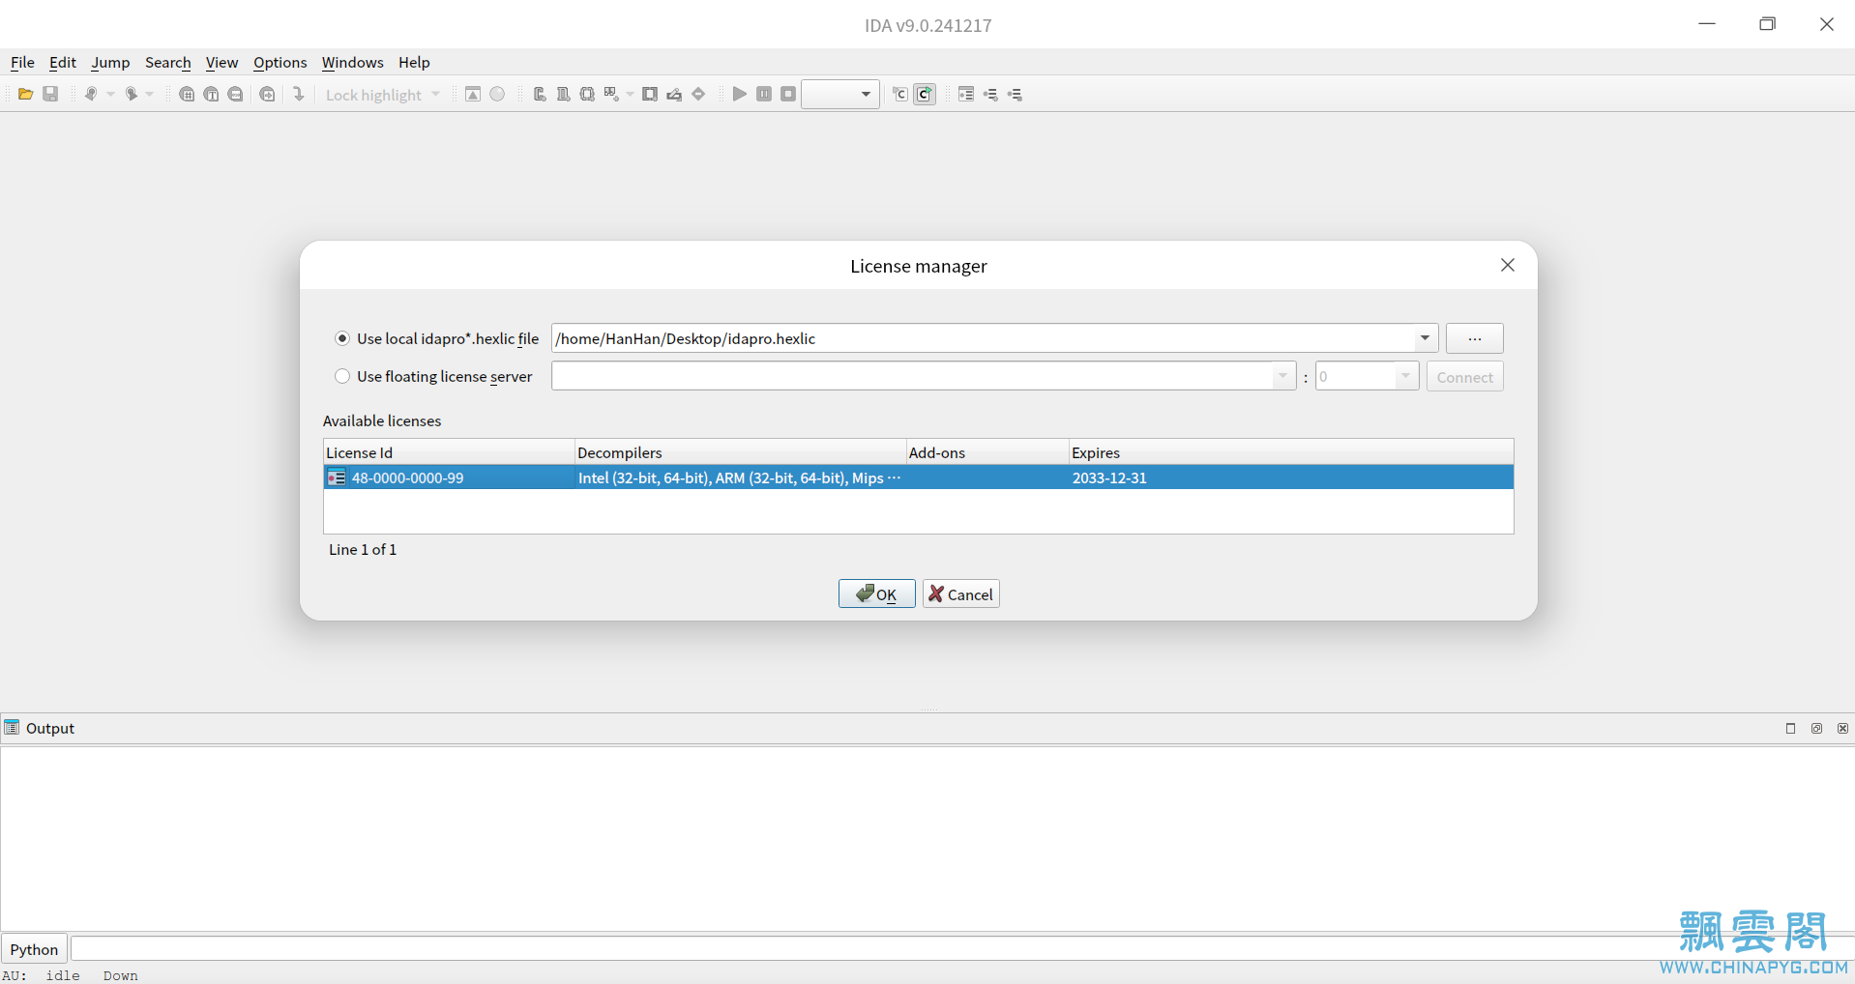The image size is (1855, 984).
Task: Click the Jump forward arrow icon
Action: click(131, 94)
